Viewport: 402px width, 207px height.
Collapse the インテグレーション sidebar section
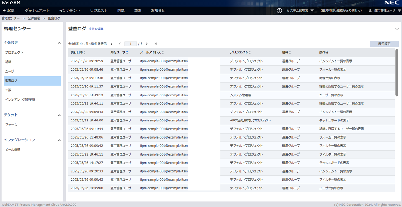(59, 140)
